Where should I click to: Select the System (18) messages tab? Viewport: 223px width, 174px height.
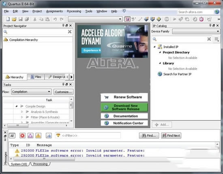19,164
